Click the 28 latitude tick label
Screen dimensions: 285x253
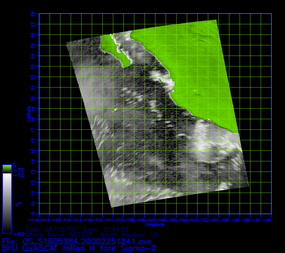coord(33,13)
